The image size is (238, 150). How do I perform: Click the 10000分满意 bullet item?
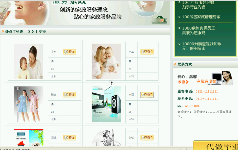coord(202,46)
